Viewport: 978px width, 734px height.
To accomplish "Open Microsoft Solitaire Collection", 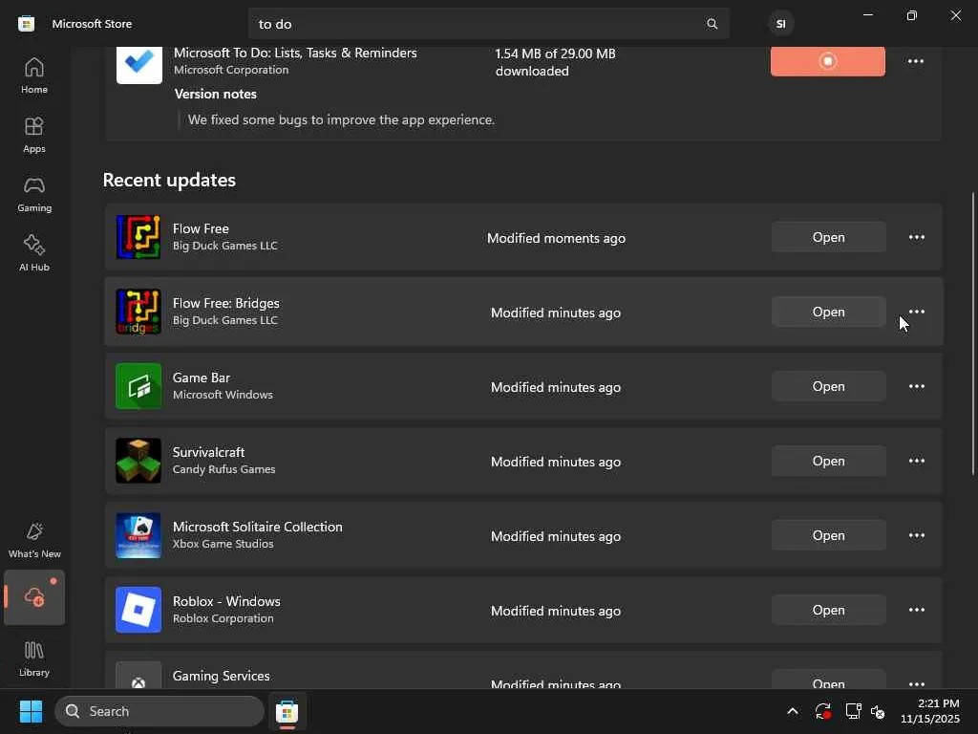I will coord(828,535).
